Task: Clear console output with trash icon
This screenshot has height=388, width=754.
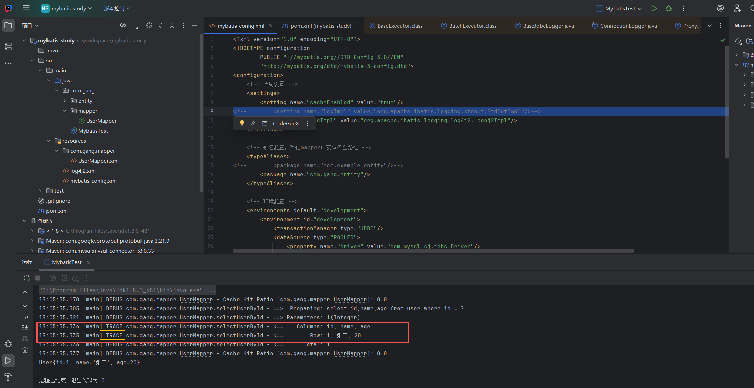Action: coord(25,350)
